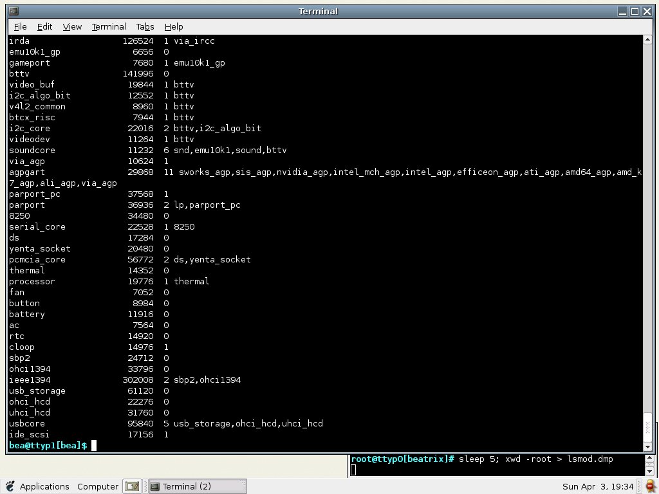Click the 'fan' module name
The image size is (659, 494).
click(16, 293)
